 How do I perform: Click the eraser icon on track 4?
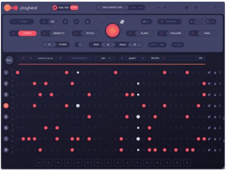(x=209, y=106)
